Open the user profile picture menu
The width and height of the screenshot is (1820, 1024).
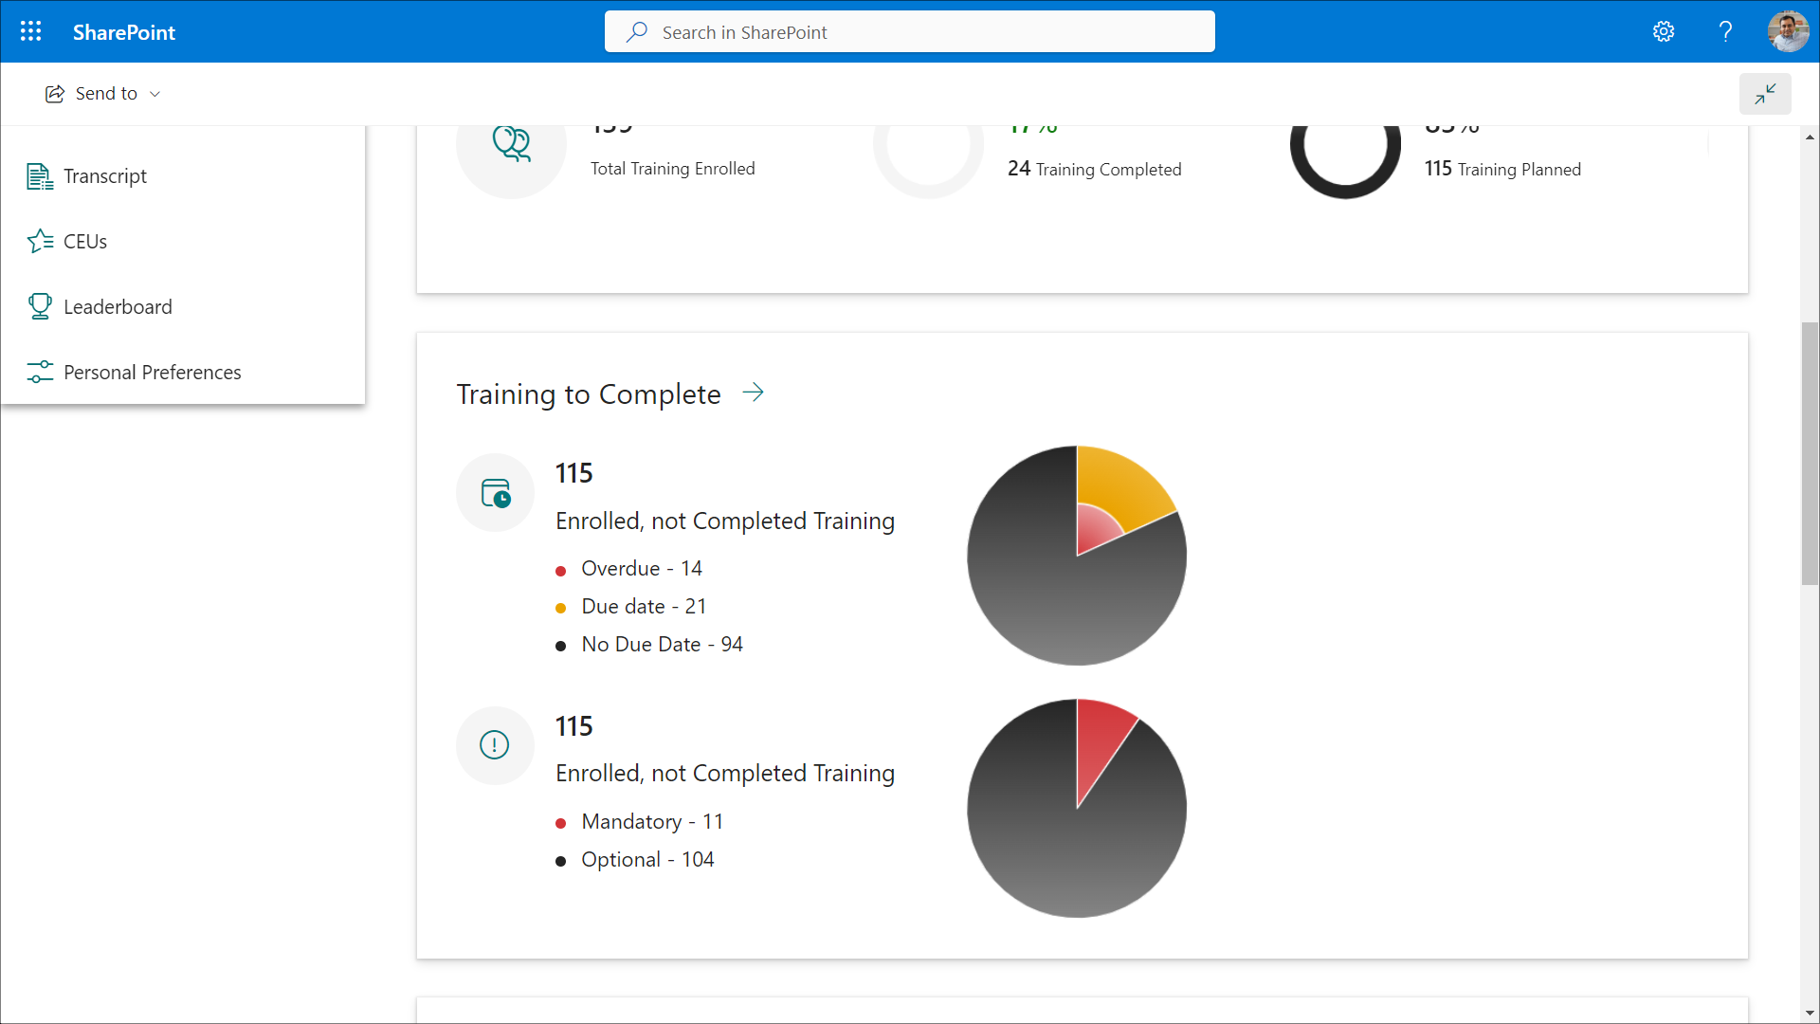coord(1788,31)
